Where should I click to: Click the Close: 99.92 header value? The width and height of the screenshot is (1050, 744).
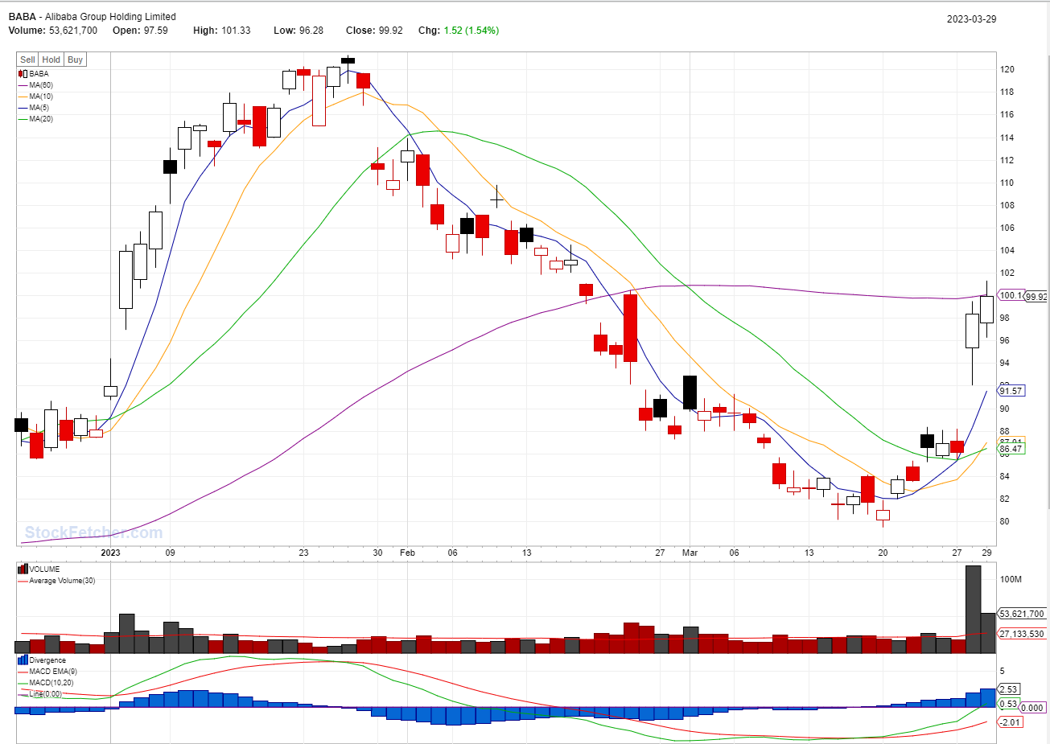click(x=374, y=31)
